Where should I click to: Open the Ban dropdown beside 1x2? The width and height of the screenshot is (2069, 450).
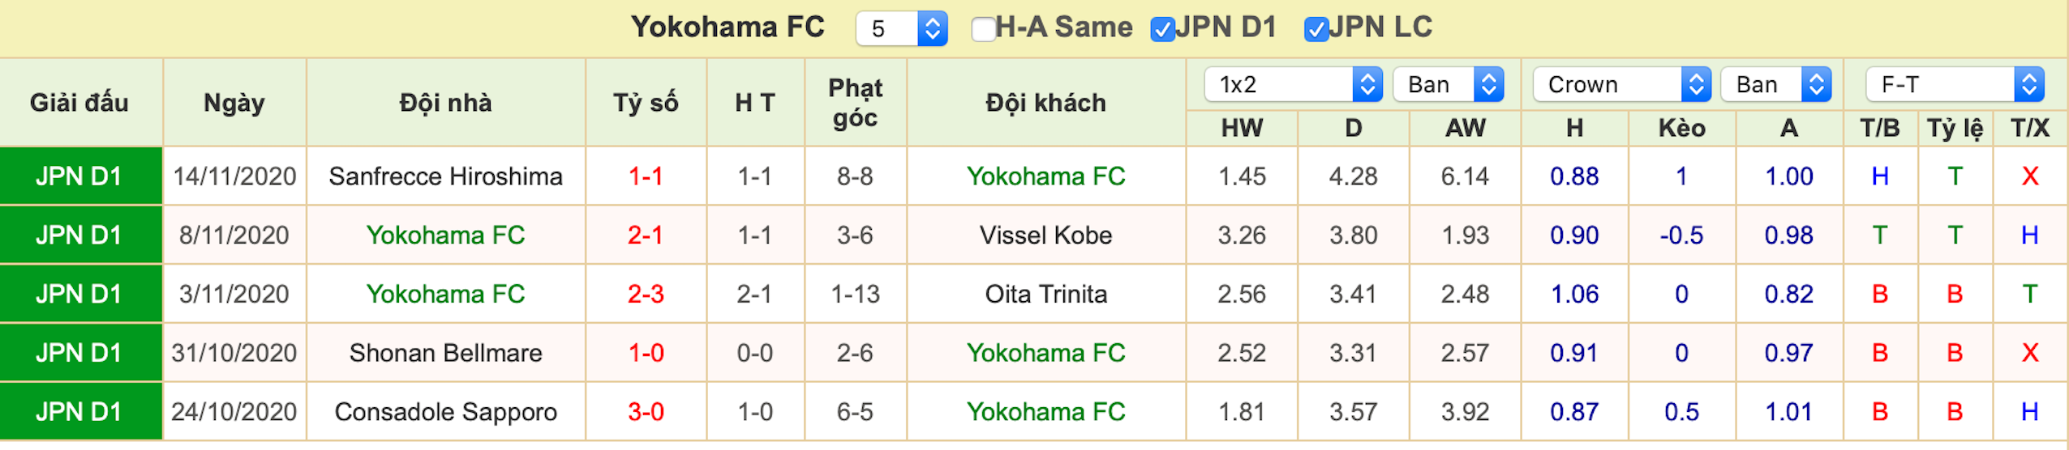tap(1448, 84)
